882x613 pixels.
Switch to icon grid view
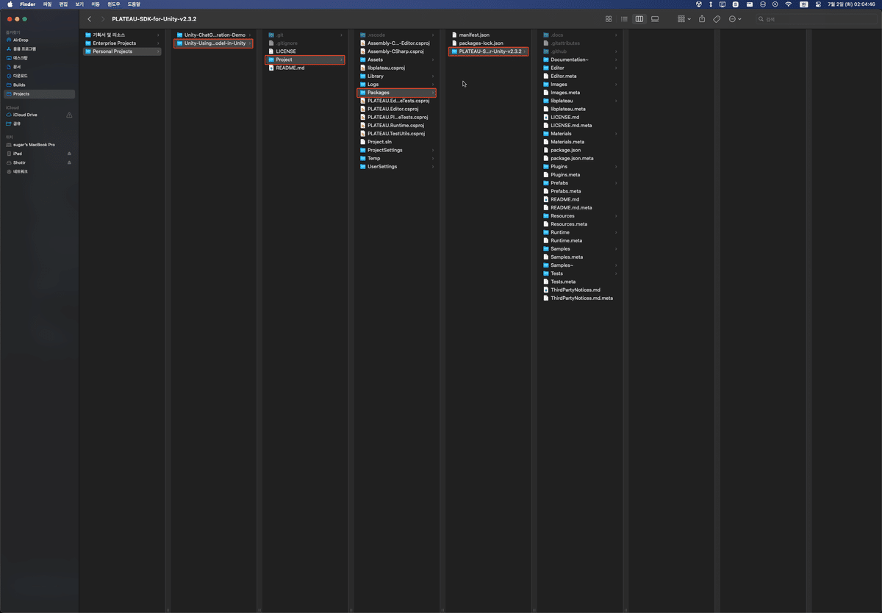pos(609,18)
